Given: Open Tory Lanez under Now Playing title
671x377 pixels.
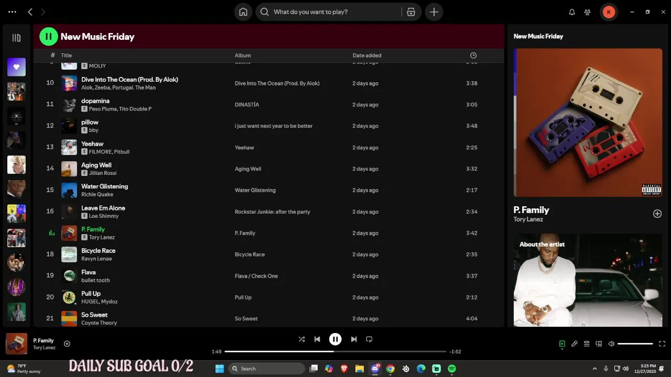Looking at the screenshot, I should click(x=528, y=219).
